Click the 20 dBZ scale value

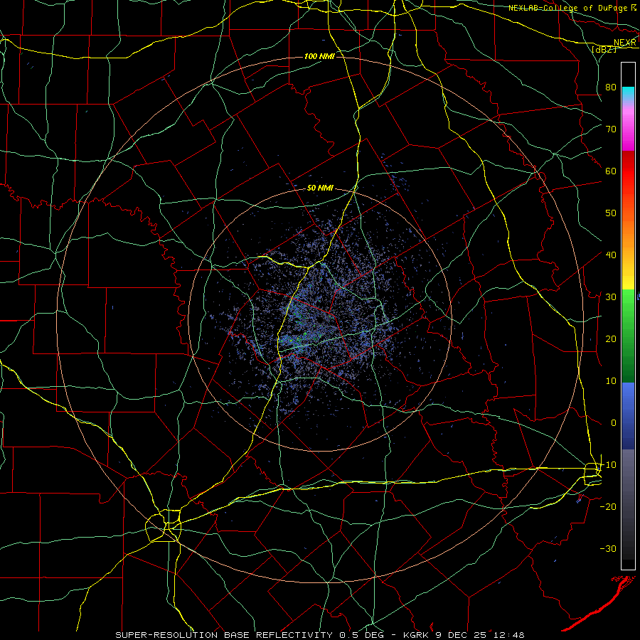click(611, 338)
